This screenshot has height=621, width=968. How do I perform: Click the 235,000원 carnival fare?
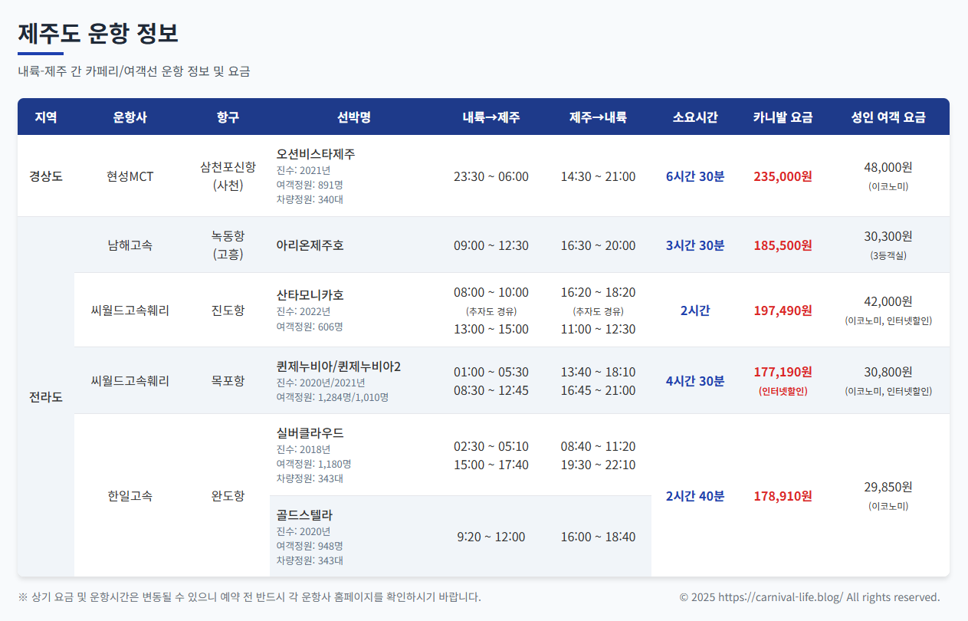[x=783, y=176]
